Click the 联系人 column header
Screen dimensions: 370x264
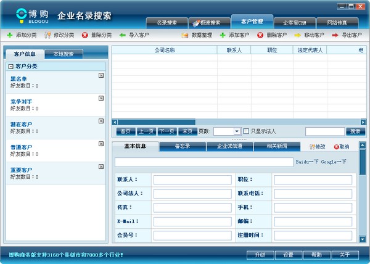point(234,50)
